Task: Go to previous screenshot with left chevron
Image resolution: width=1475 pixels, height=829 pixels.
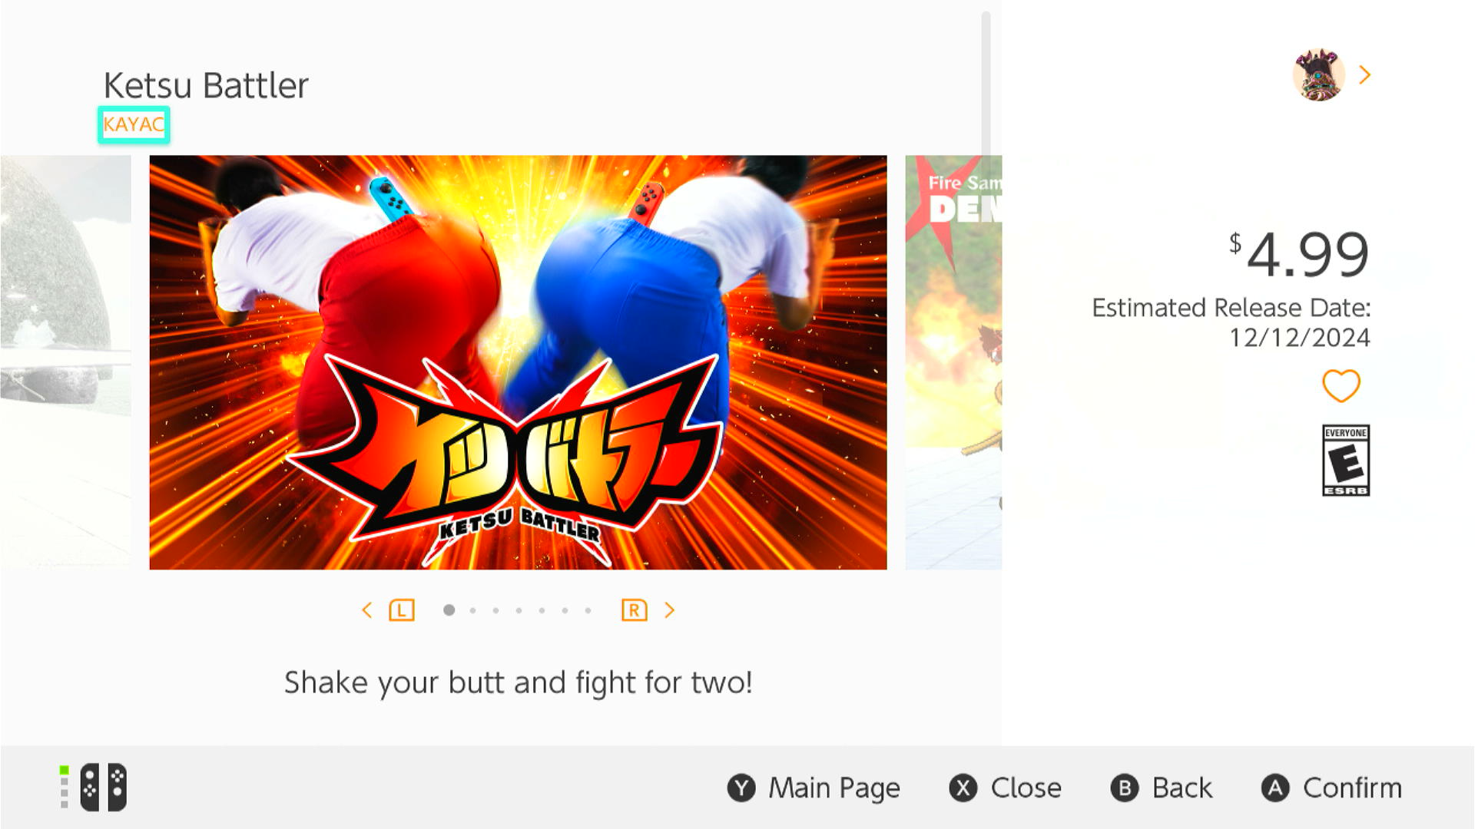Action: coord(366,610)
